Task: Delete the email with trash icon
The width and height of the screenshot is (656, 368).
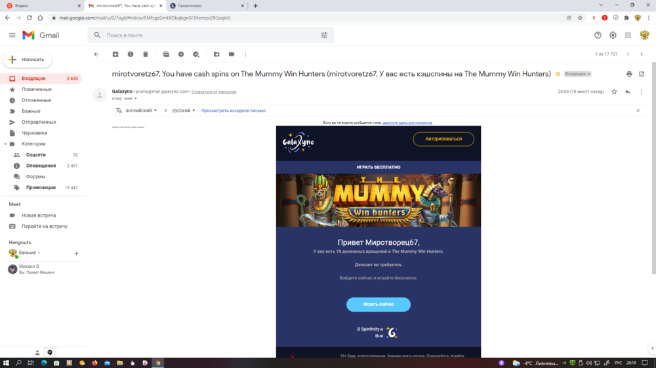Action: (146, 54)
